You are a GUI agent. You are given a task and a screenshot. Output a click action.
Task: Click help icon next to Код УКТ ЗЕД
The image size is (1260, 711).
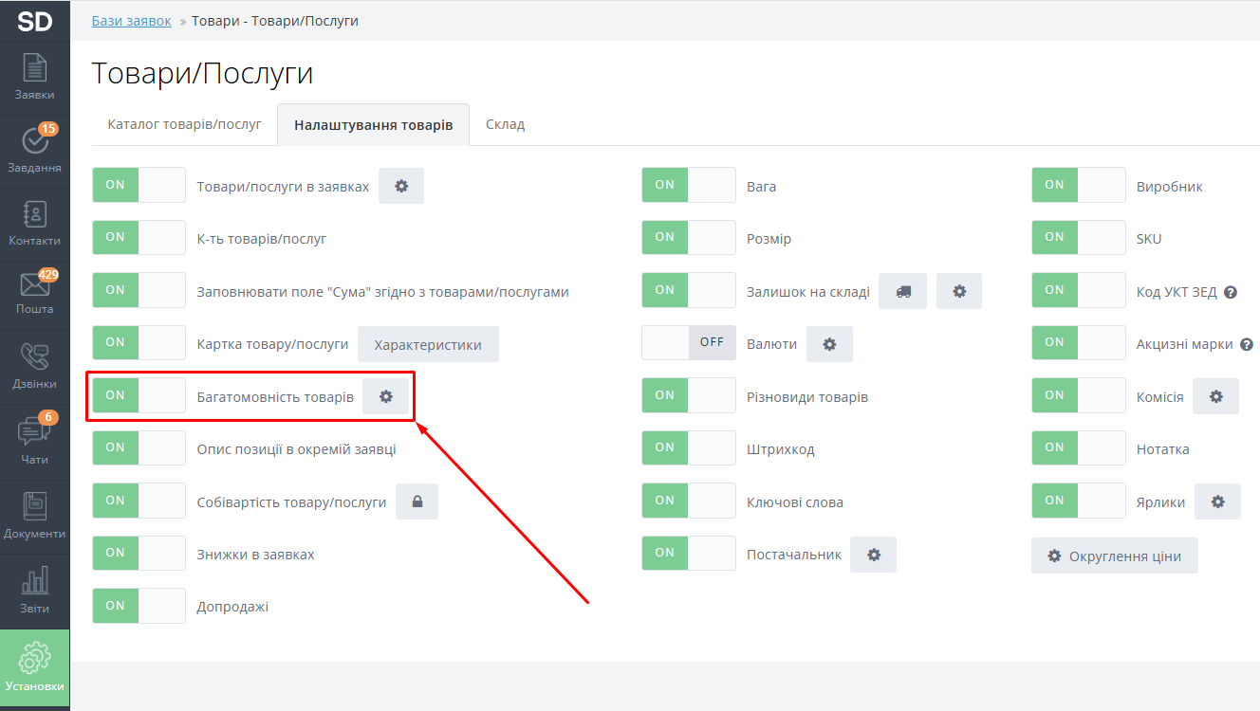coord(1231,292)
